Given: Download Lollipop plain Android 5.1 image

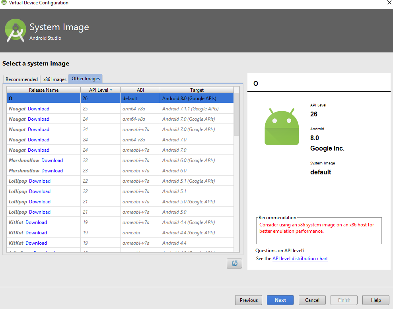Looking at the screenshot, I should click(40, 191).
